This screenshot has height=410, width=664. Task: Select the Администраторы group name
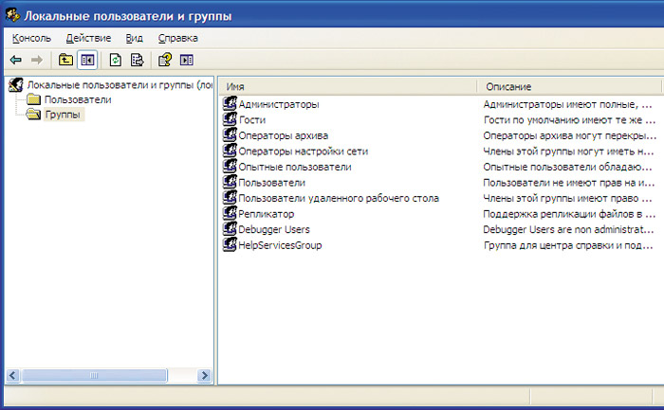coord(279,104)
